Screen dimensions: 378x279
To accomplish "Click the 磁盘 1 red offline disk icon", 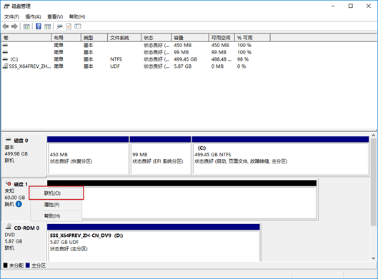I will pyautogui.click(x=9, y=183).
